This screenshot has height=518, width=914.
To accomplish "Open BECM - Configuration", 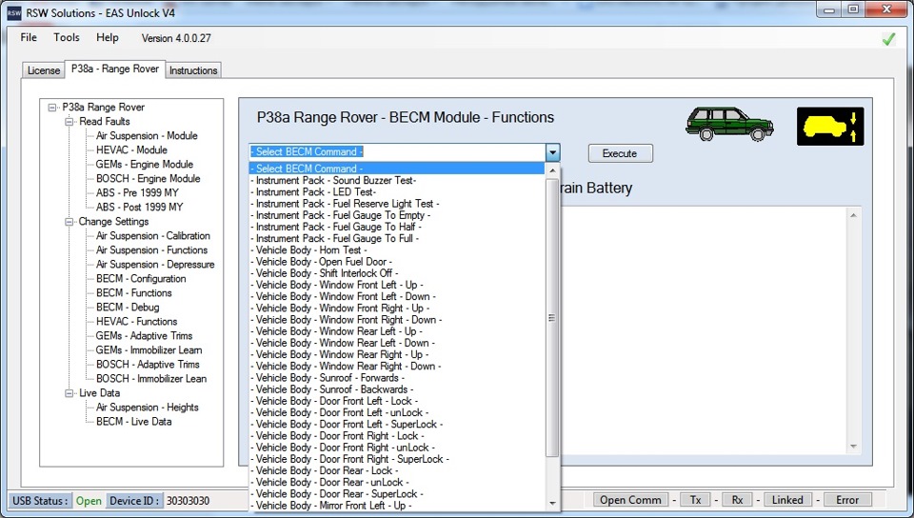I will (141, 278).
